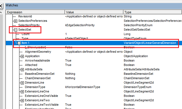Click the Type column header

[152, 12]
